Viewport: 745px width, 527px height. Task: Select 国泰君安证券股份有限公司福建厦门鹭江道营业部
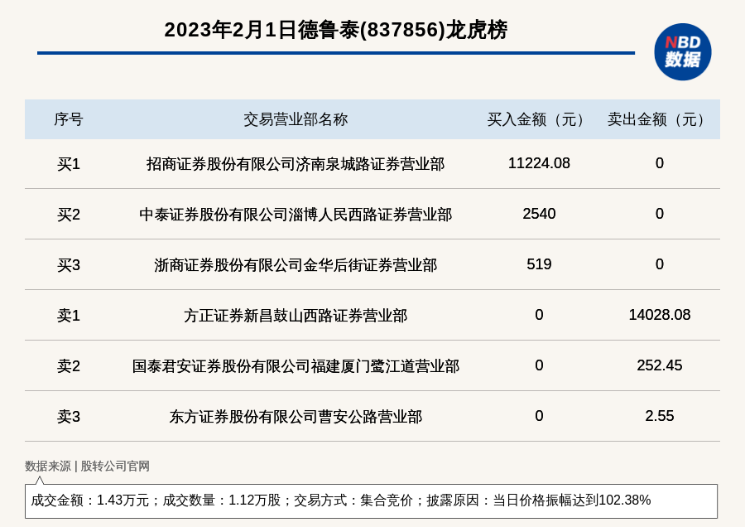pyautogui.click(x=296, y=366)
